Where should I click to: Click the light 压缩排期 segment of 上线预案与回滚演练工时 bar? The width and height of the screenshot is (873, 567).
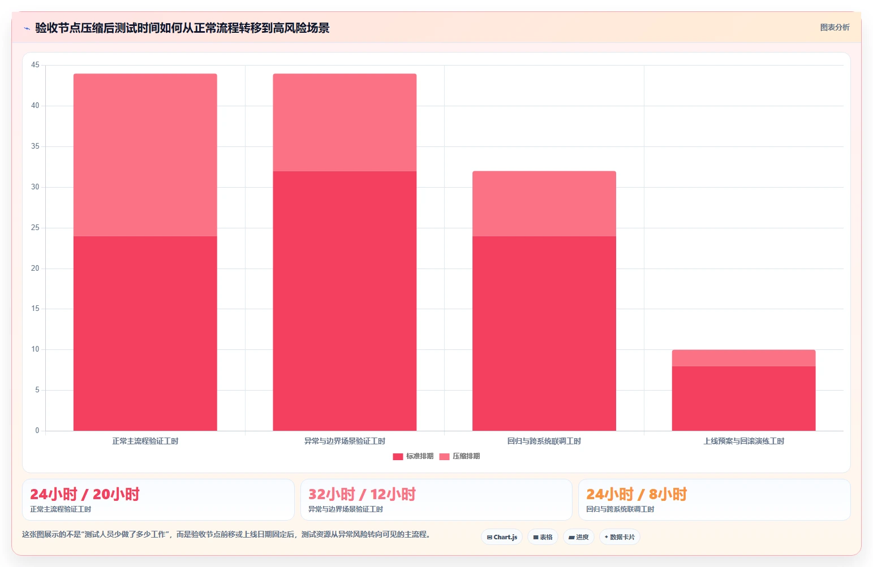pos(743,358)
